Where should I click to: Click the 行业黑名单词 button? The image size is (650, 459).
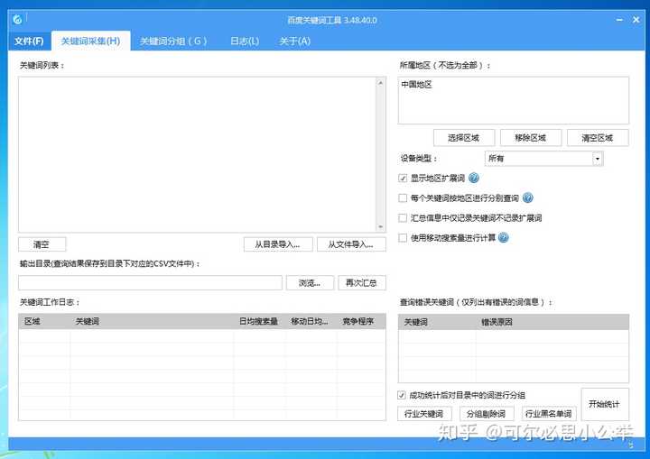pos(549,414)
